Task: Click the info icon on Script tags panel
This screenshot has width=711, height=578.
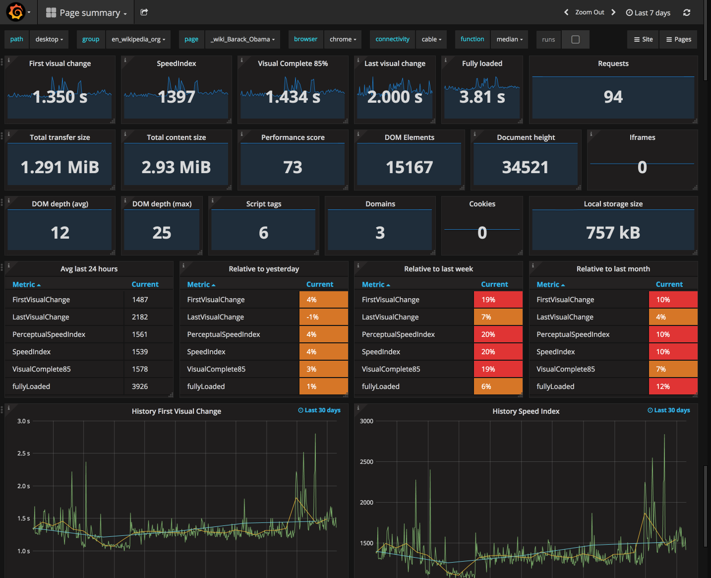Action: point(212,200)
